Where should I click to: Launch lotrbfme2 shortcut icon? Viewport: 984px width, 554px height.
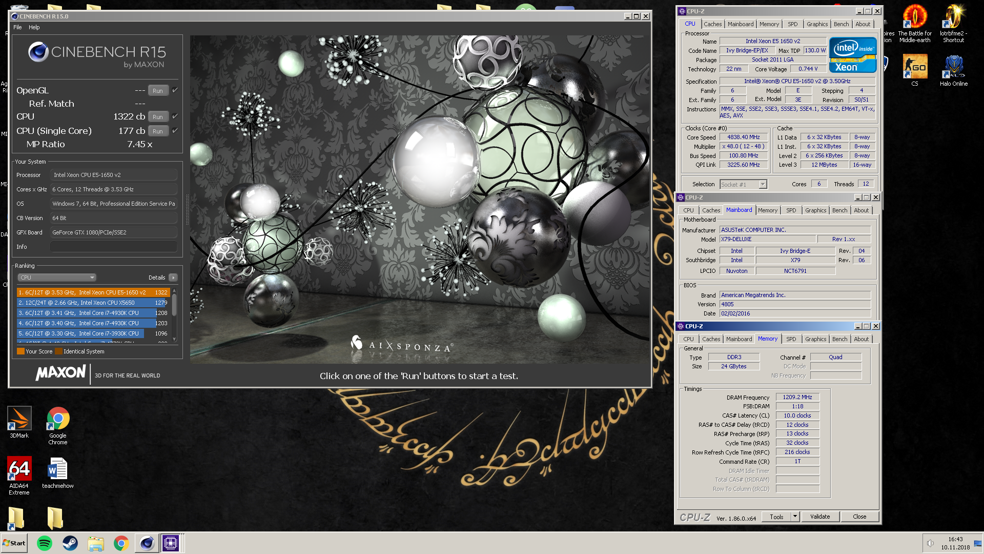[954, 24]
